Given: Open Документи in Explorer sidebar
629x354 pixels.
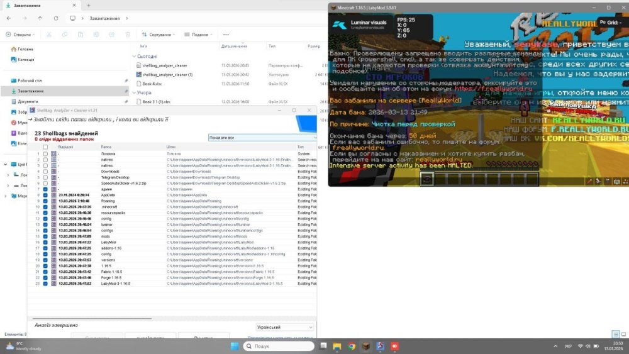Looking at the screenshot, I should point(28,102).
